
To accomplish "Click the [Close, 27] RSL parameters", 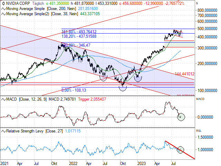I will (x=54, y=131).
